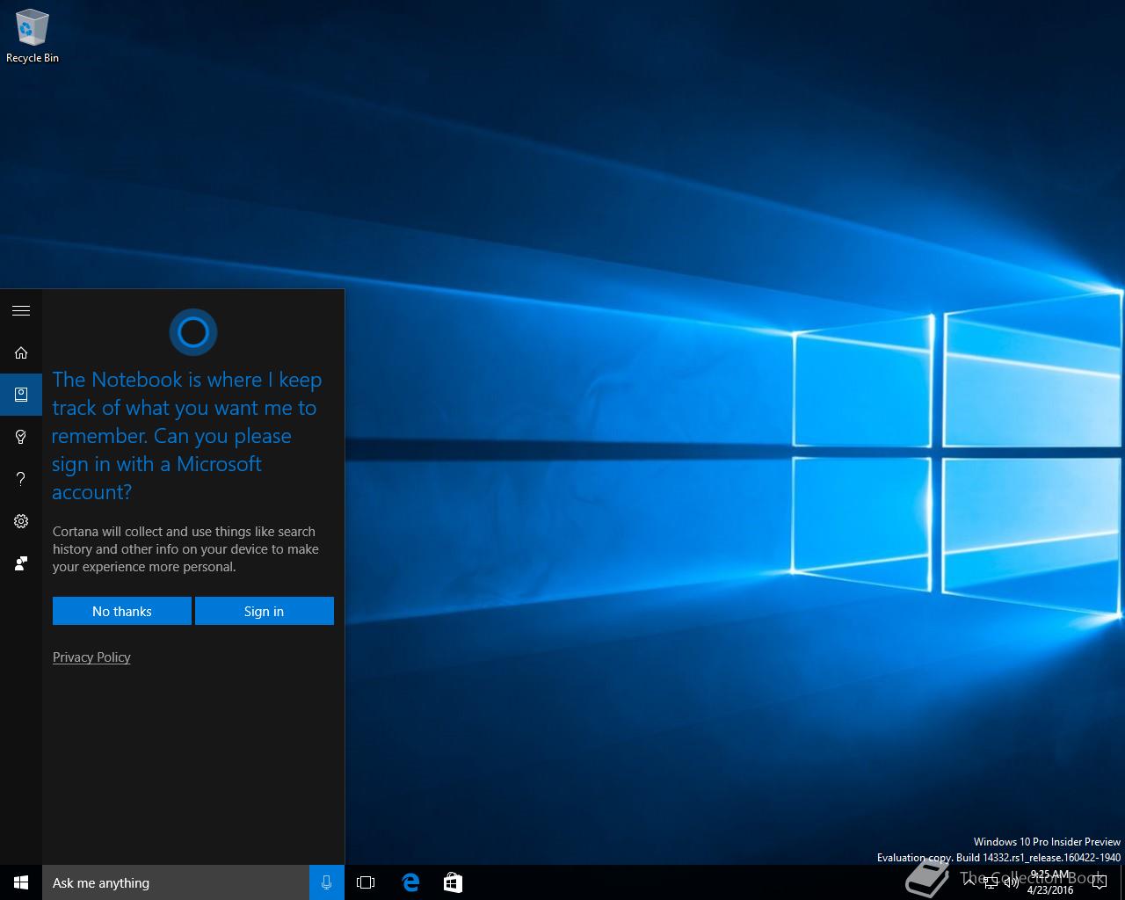
Task: Expand the Cortana hamburger menu
Action: [x=21, y=310]
